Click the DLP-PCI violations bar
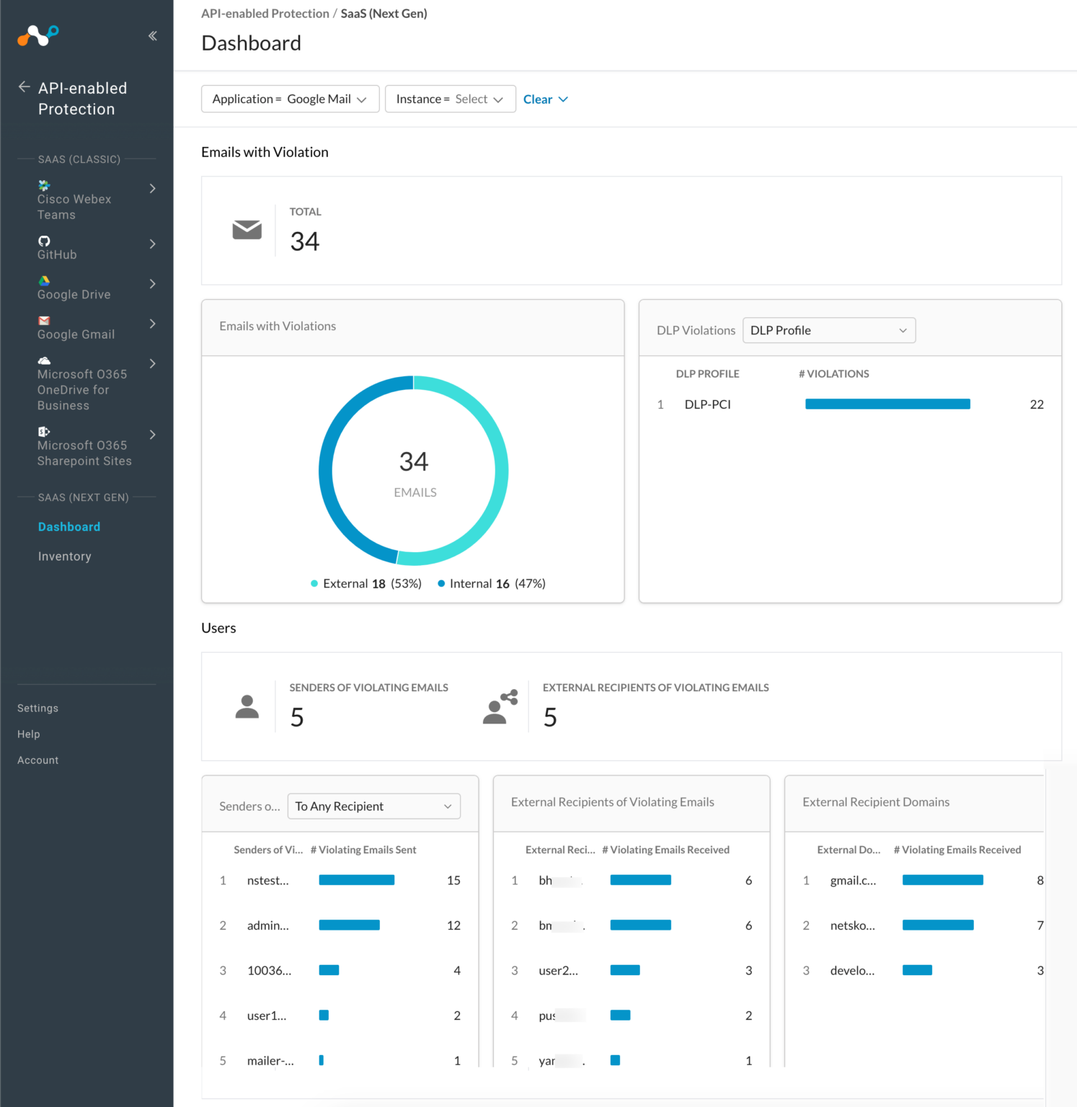The width and height of the screenshot is (1077, 1107). (887, 404)
